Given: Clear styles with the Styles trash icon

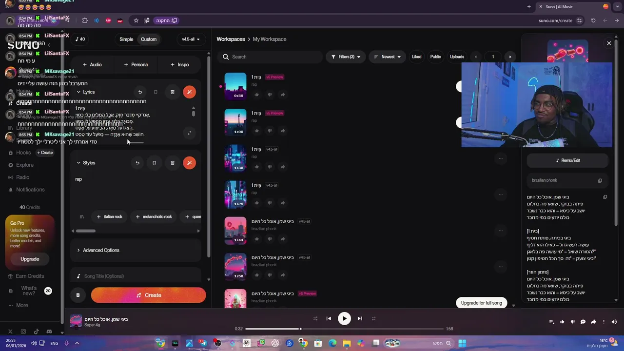Looking at the screenshot, I should pyautogui.click(x=172, y=163).
